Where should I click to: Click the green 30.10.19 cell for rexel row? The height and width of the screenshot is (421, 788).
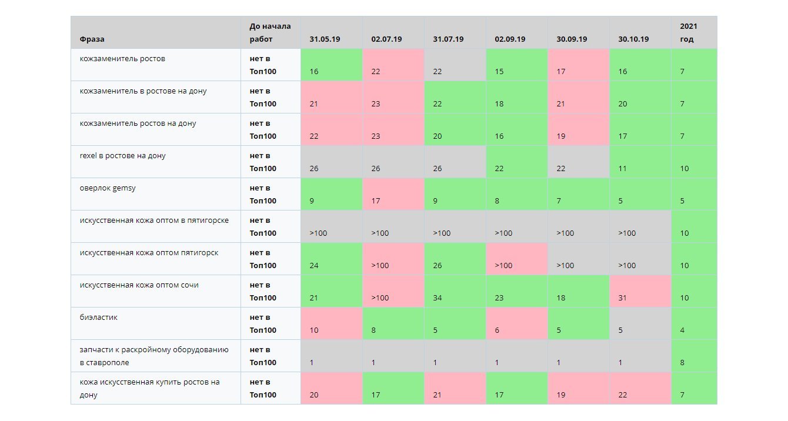pos(640,162)
